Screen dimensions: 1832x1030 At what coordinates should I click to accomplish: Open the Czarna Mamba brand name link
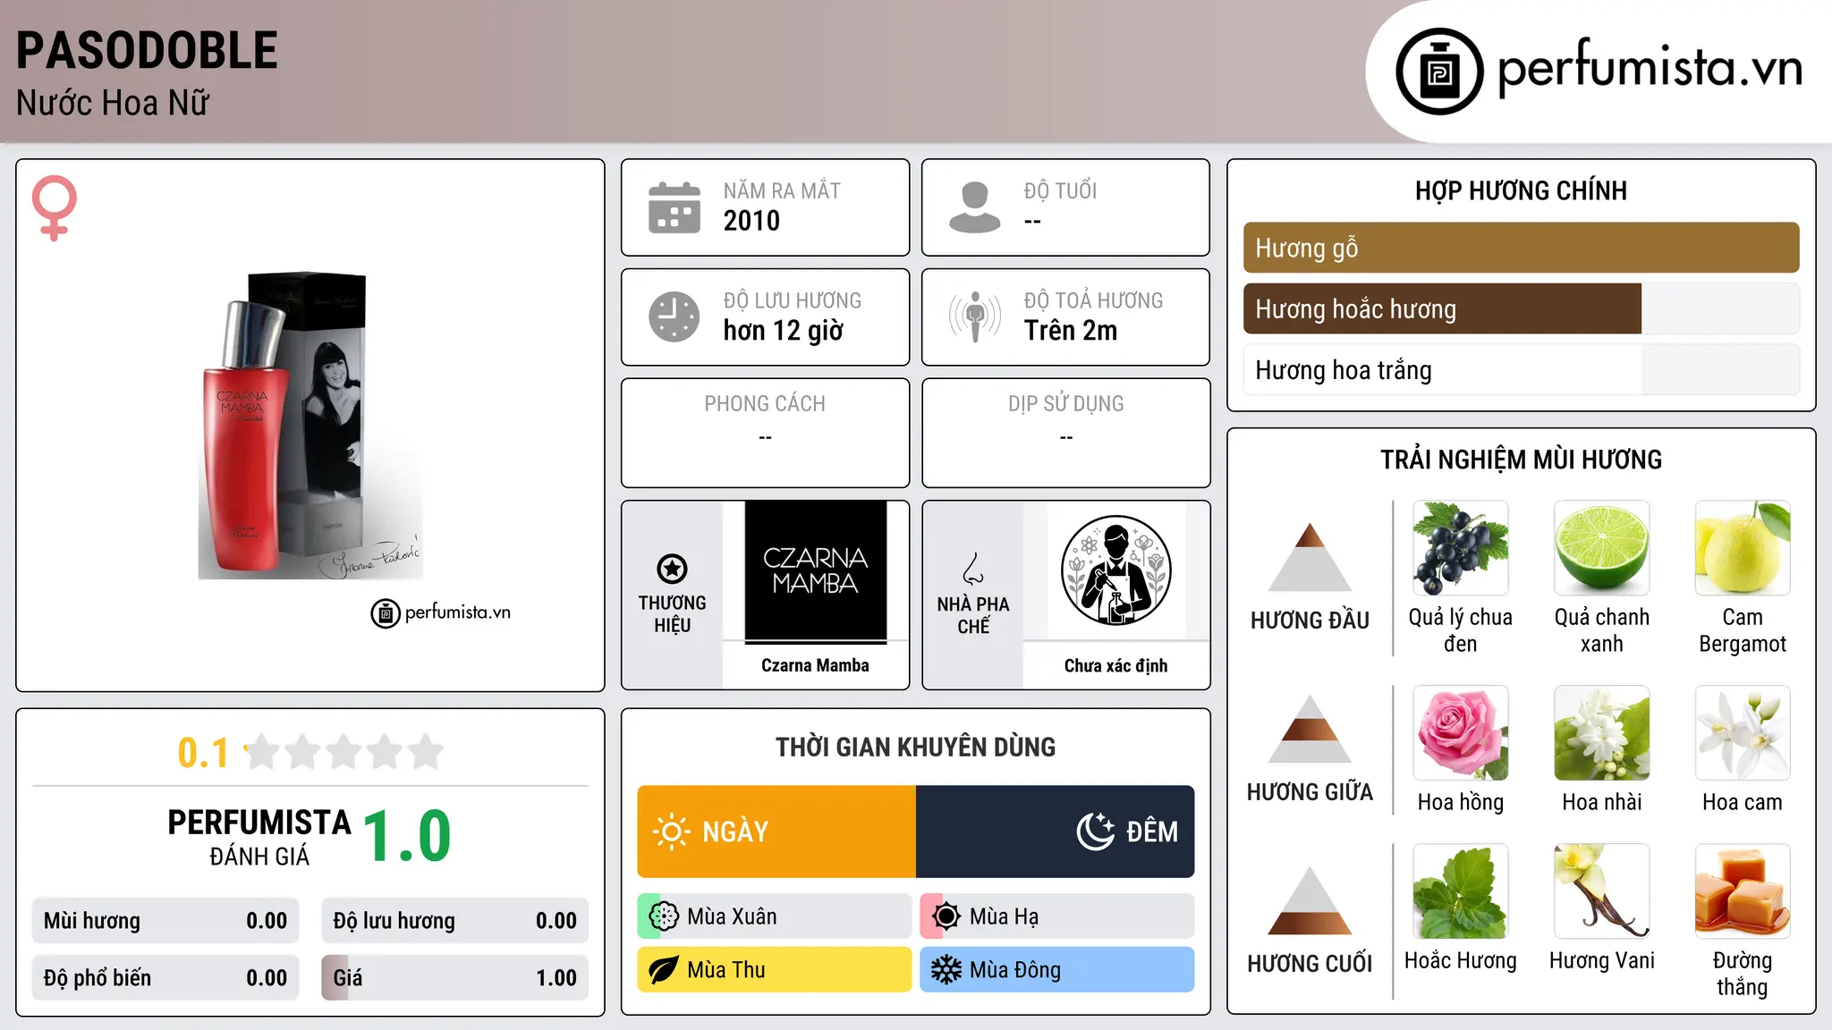pyautogui.click(x=815, y=665)
